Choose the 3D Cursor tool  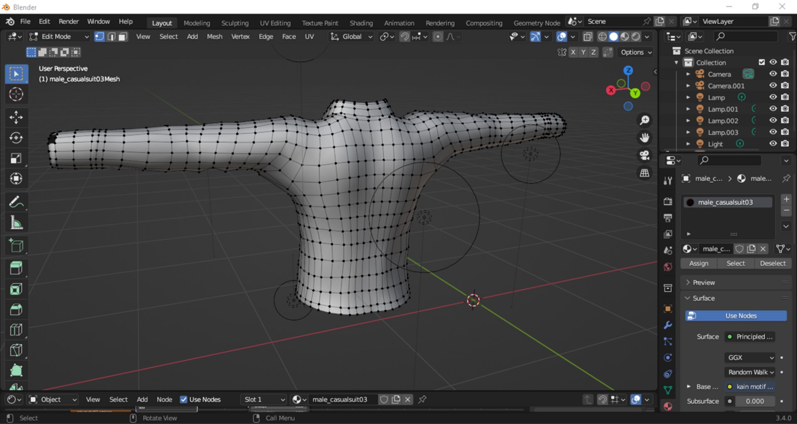[x=16, y=94]
